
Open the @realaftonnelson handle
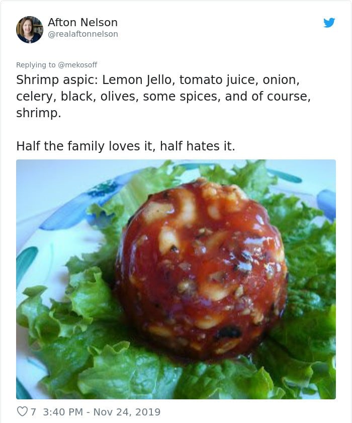click(82, 34)
